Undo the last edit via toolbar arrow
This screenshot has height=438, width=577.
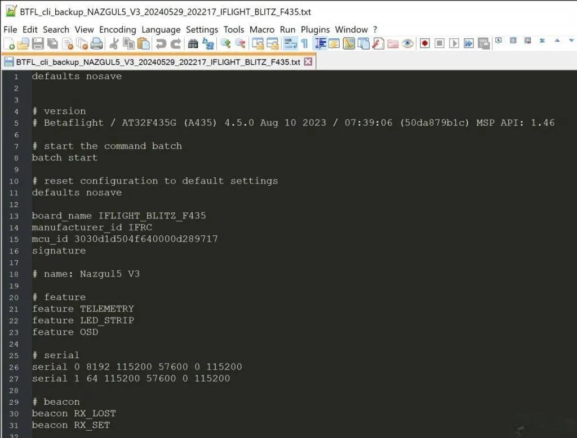point(161,44)
